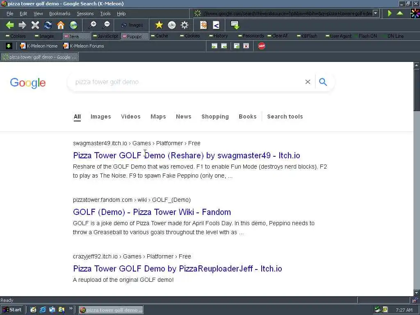Toggle the Popups blocking option
This screenshot has width=420, height=315.
pos(135,36)
